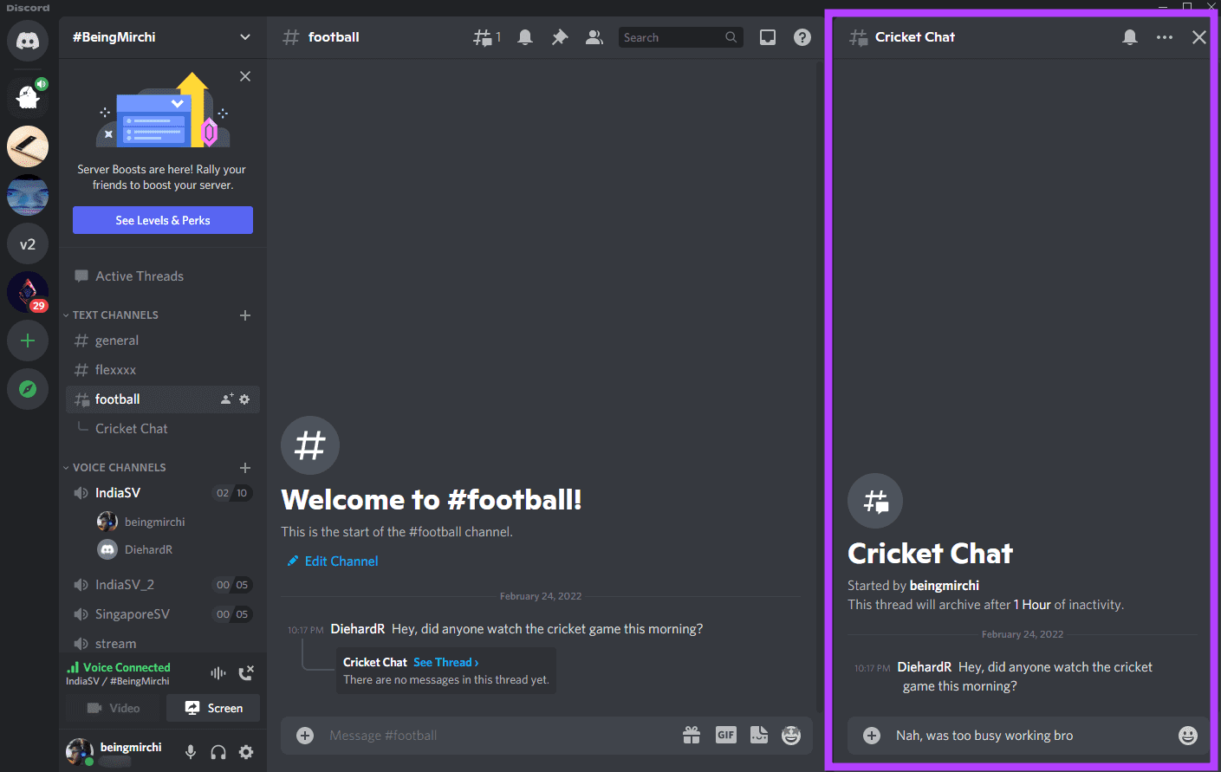Click upload plus in football message box
The height and width of the screenshot is (772, 1221).
point(305,736)
